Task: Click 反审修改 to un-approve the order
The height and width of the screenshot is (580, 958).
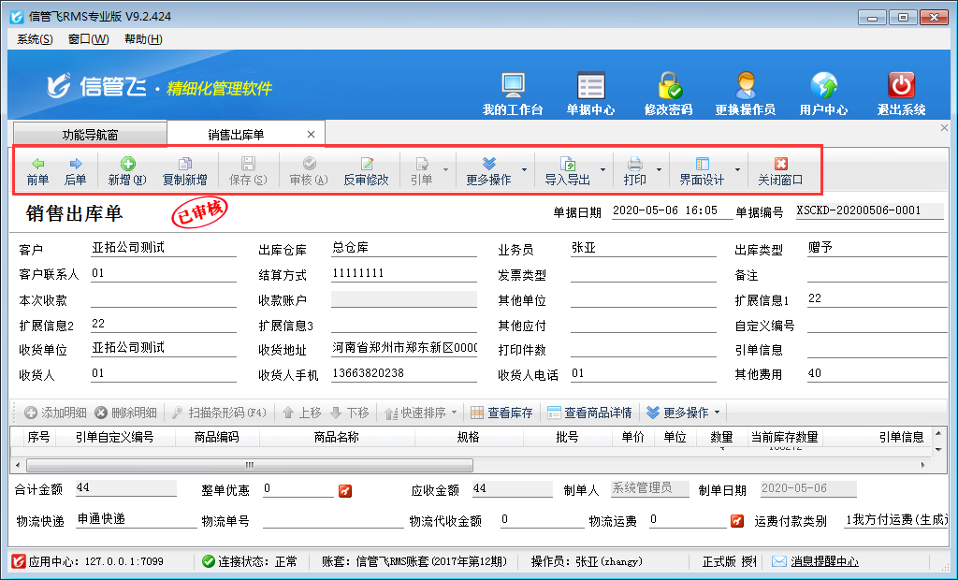Action: click(366, 170)
